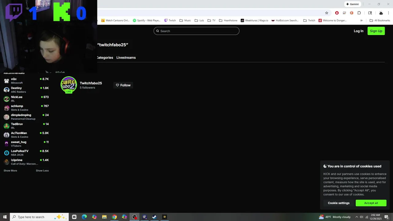This screenshot has height=221, width=393.
Task: Open the HotBot.com Search bookmark
Action: tap(285, 21)
